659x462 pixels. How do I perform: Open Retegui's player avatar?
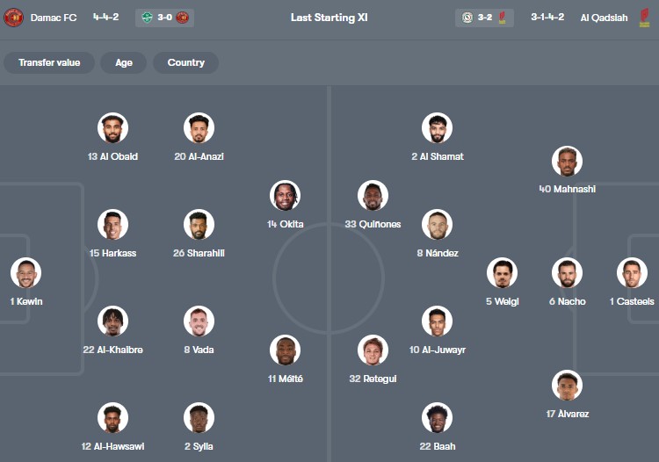[x=373, y=350]
